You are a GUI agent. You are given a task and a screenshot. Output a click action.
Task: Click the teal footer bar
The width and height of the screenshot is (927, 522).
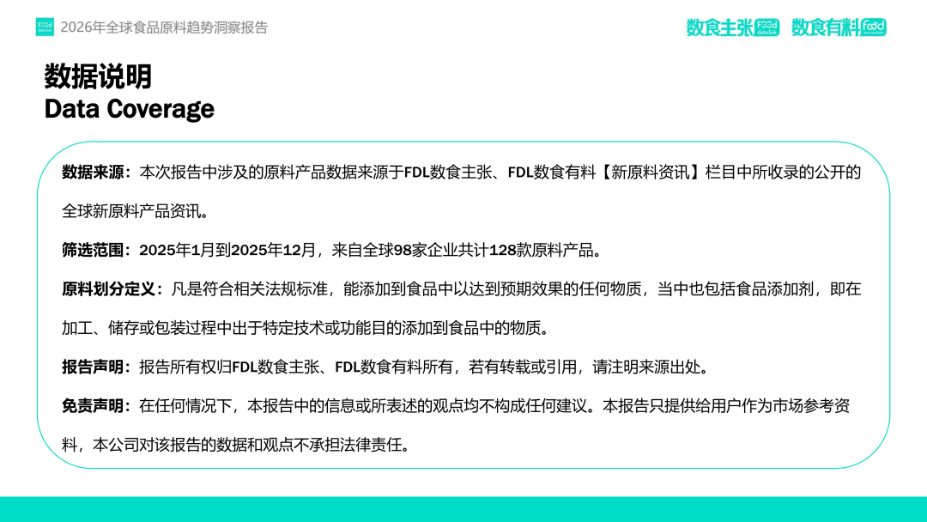463,509
